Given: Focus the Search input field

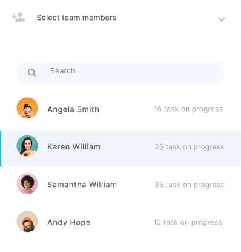Looking at the screenshot, I should coord(120,73).
